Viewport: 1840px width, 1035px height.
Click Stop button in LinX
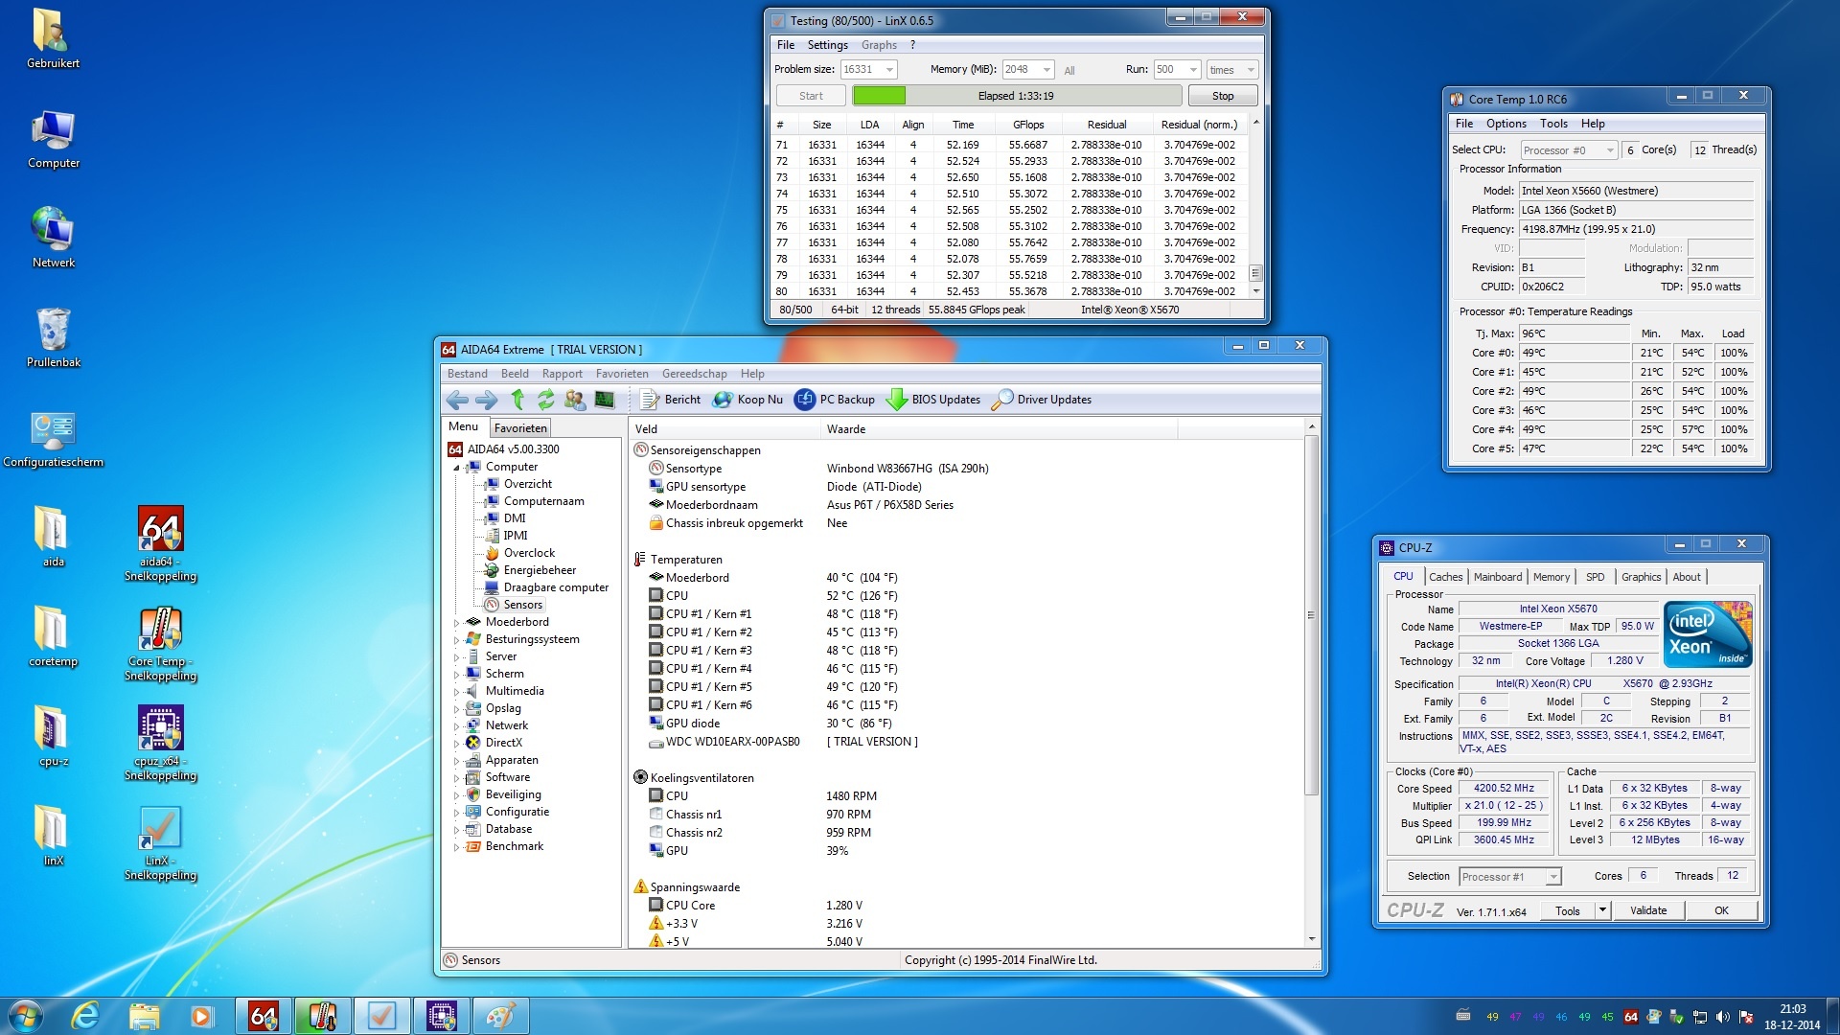1223,96
